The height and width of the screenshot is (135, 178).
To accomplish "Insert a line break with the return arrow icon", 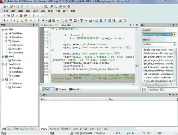I will [34, 20].
